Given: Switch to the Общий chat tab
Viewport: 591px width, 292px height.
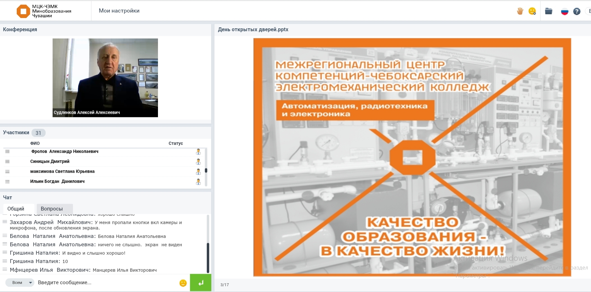Looking at the screenshot, I should pos(18,209).
